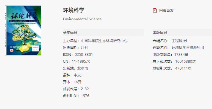Click the 创刊时间 value 1976
Viewport: 212px width, 109px height.
click(x=85, y=96)
